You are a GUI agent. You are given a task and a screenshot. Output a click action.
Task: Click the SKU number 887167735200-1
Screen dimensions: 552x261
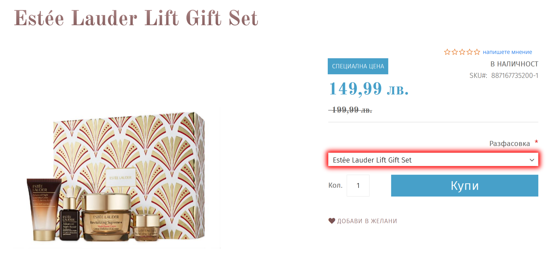(515, 76)
